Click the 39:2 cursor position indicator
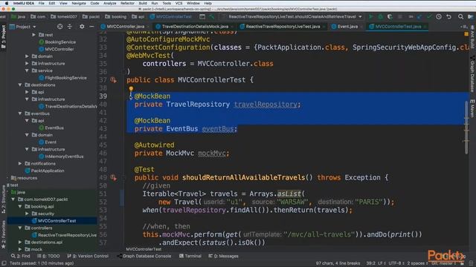 [370, 263]
